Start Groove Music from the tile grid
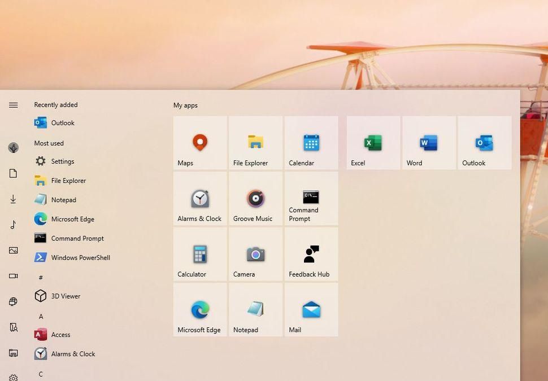 point(255,198)
